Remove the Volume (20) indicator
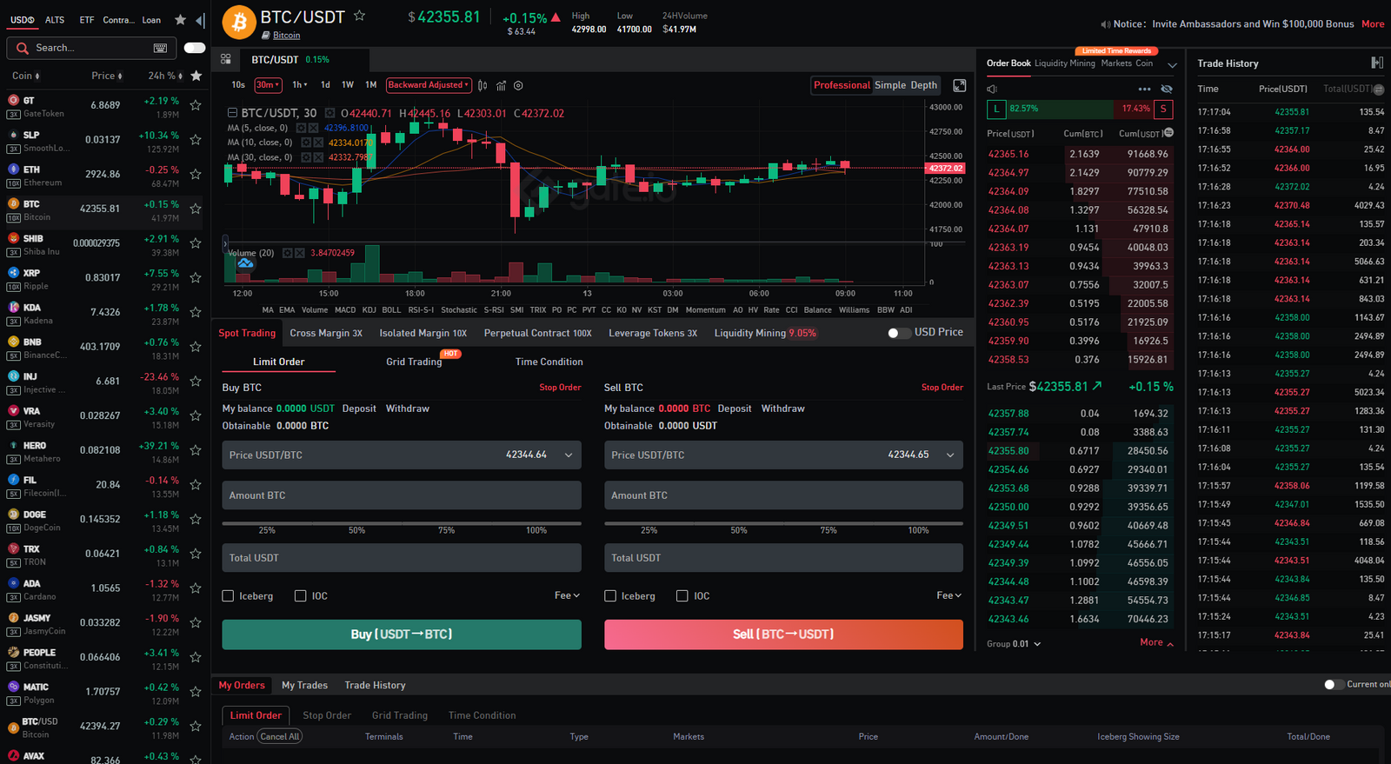1391x764 pixels. (x=300, y=253)
